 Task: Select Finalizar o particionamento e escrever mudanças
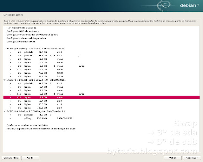tap(41, 129)
